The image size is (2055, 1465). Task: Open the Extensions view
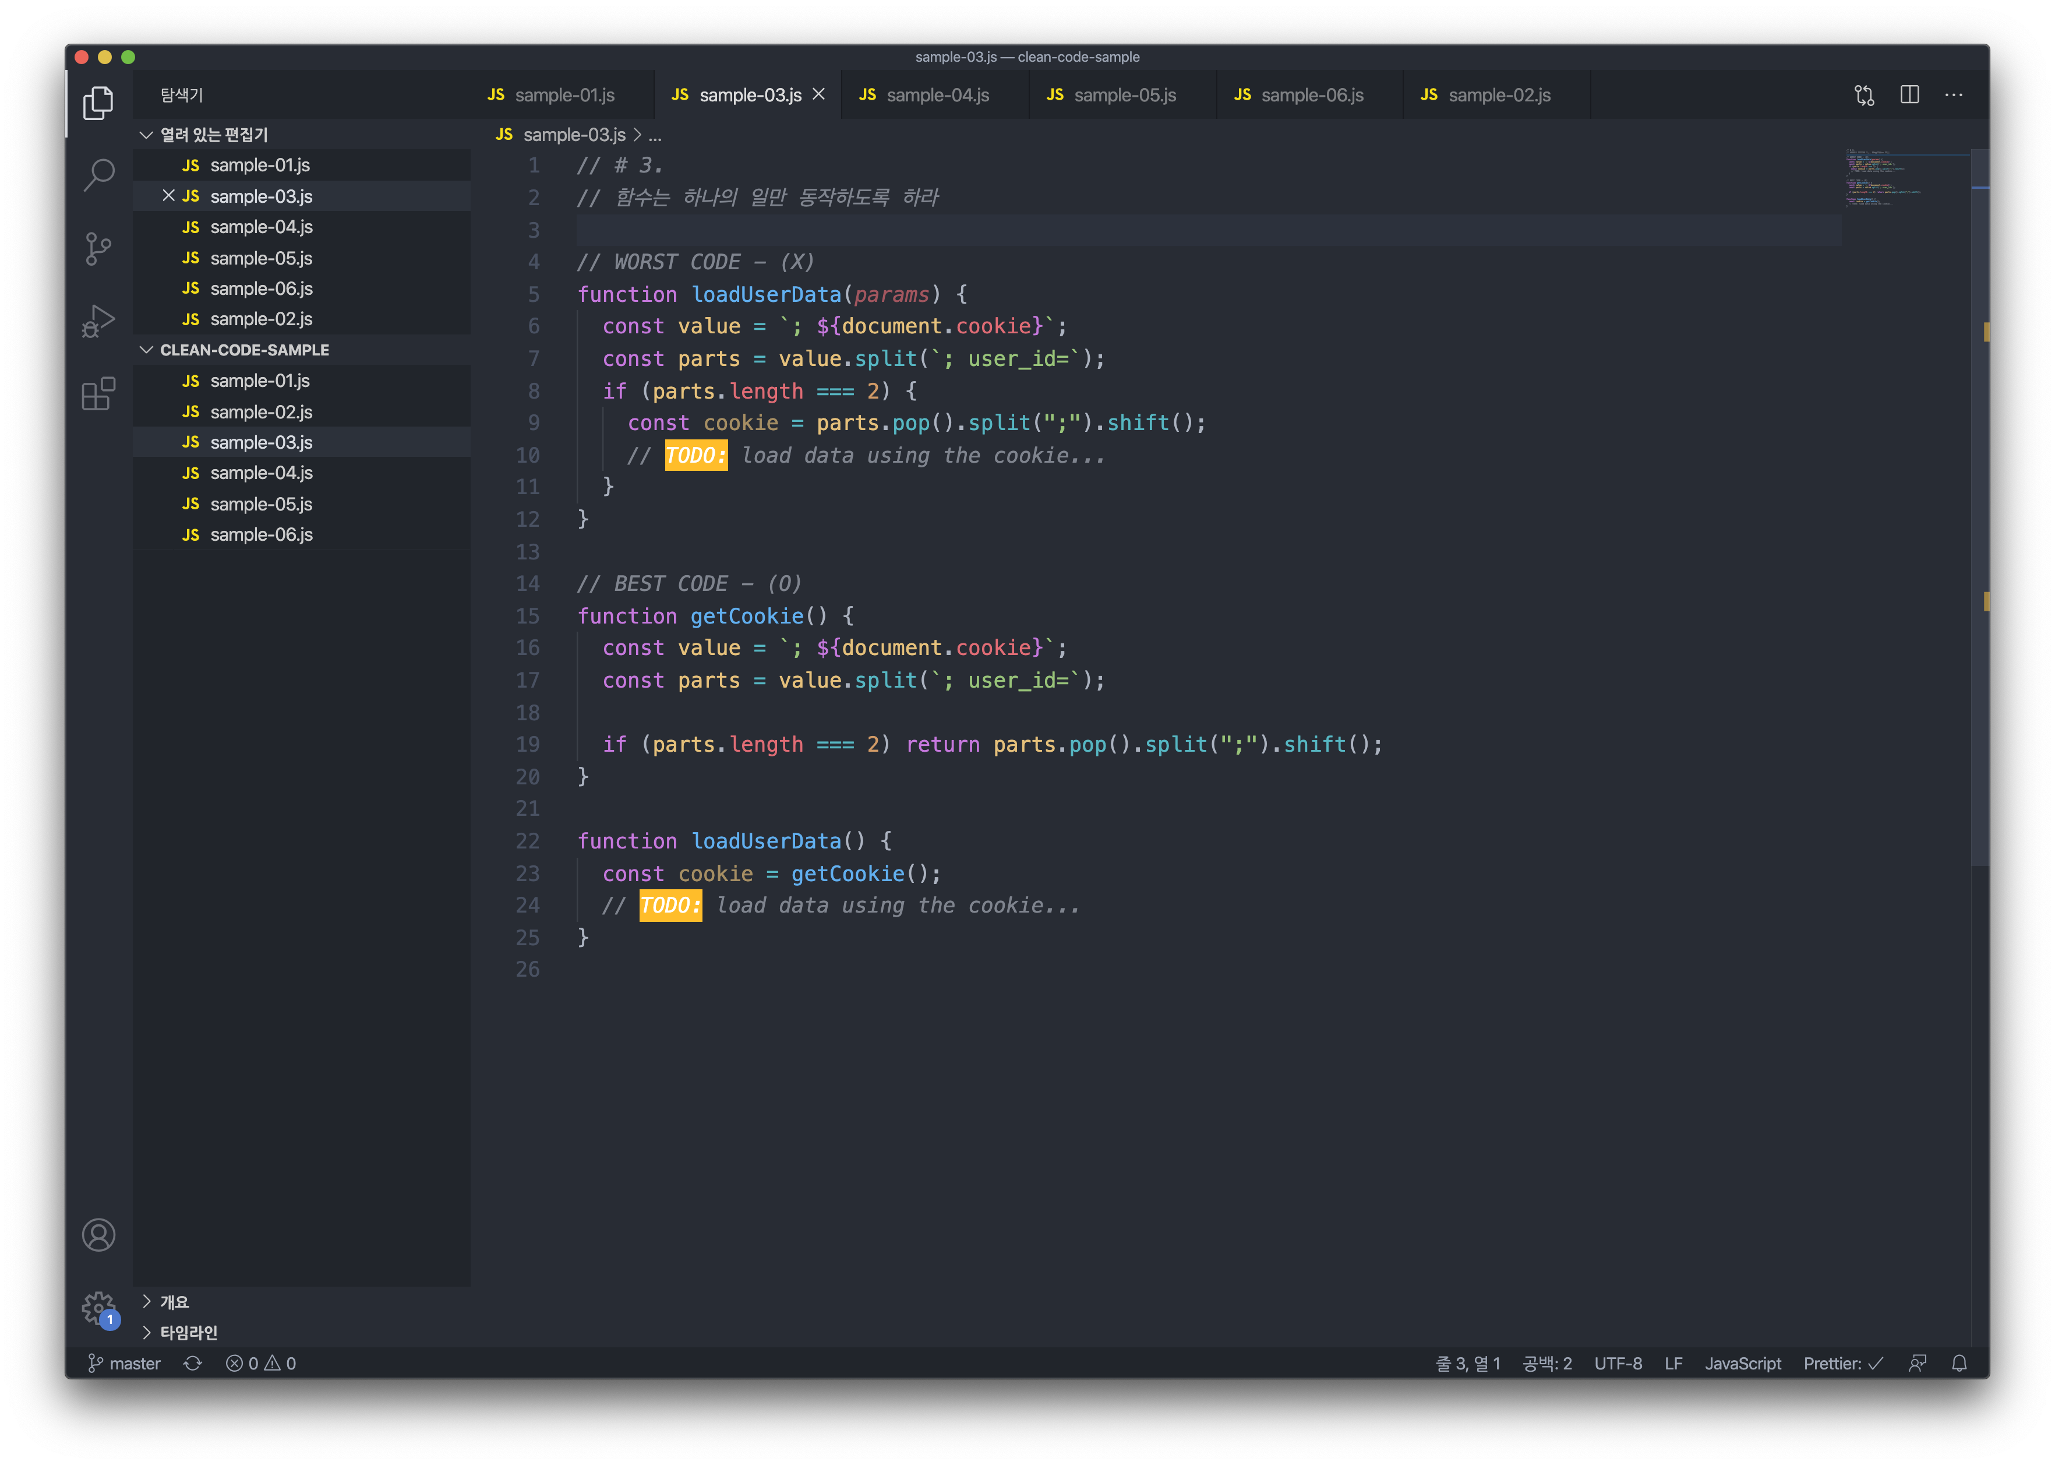[98, 394]
